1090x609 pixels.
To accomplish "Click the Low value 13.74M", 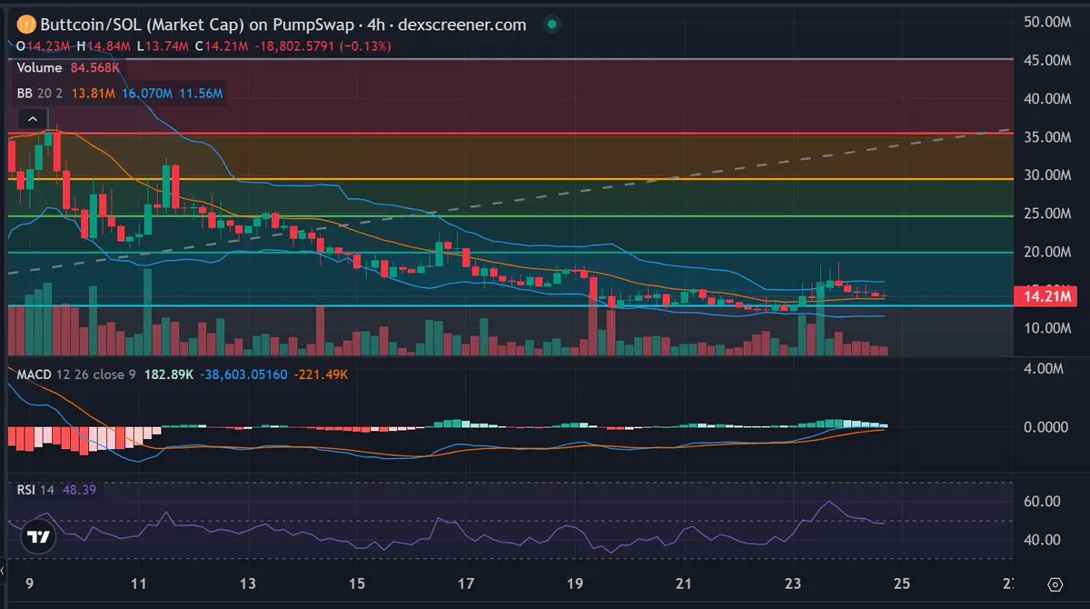I will [x=168, y=45].
